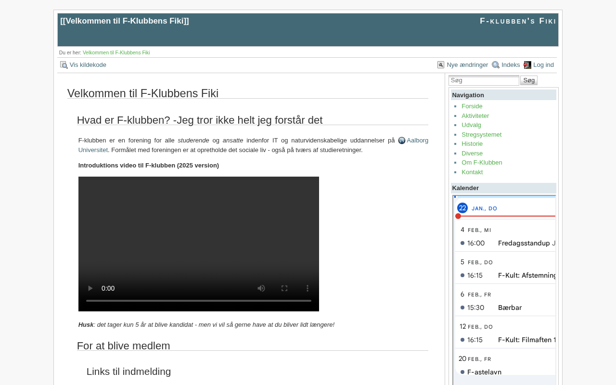
Task: Click the For at blive medlem heading
Action: tap(124, 346)
